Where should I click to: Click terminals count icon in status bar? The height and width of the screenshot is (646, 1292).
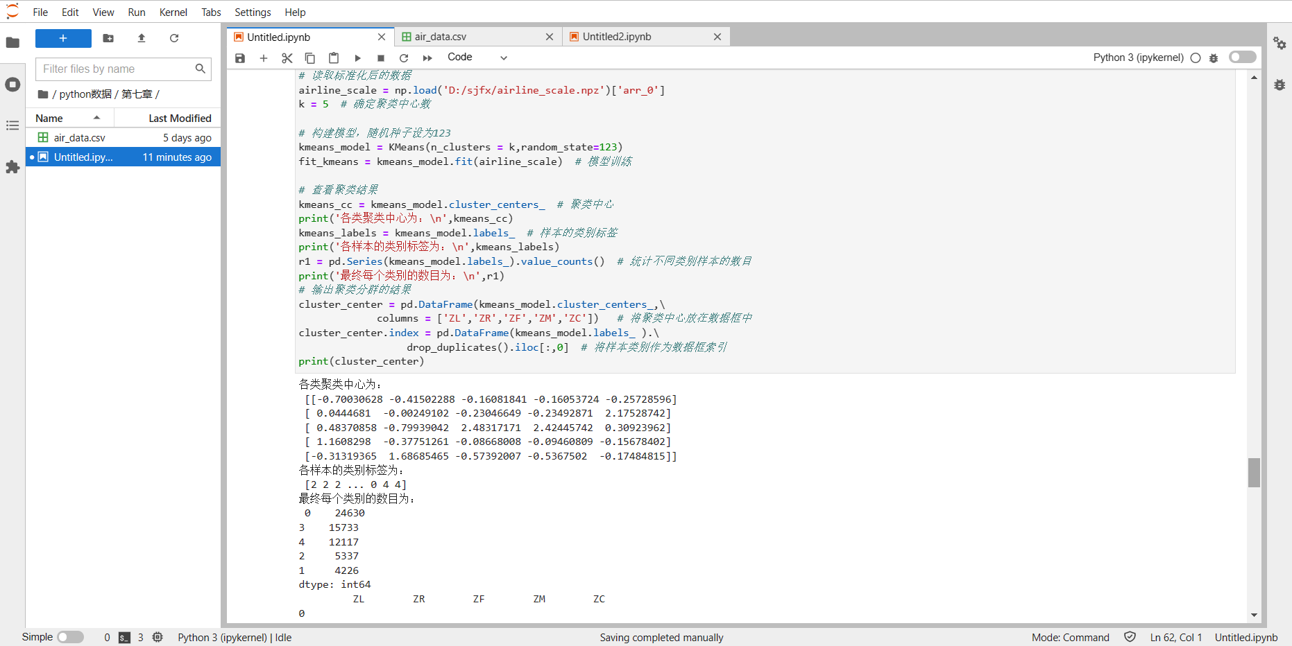[x=125, y=638]
